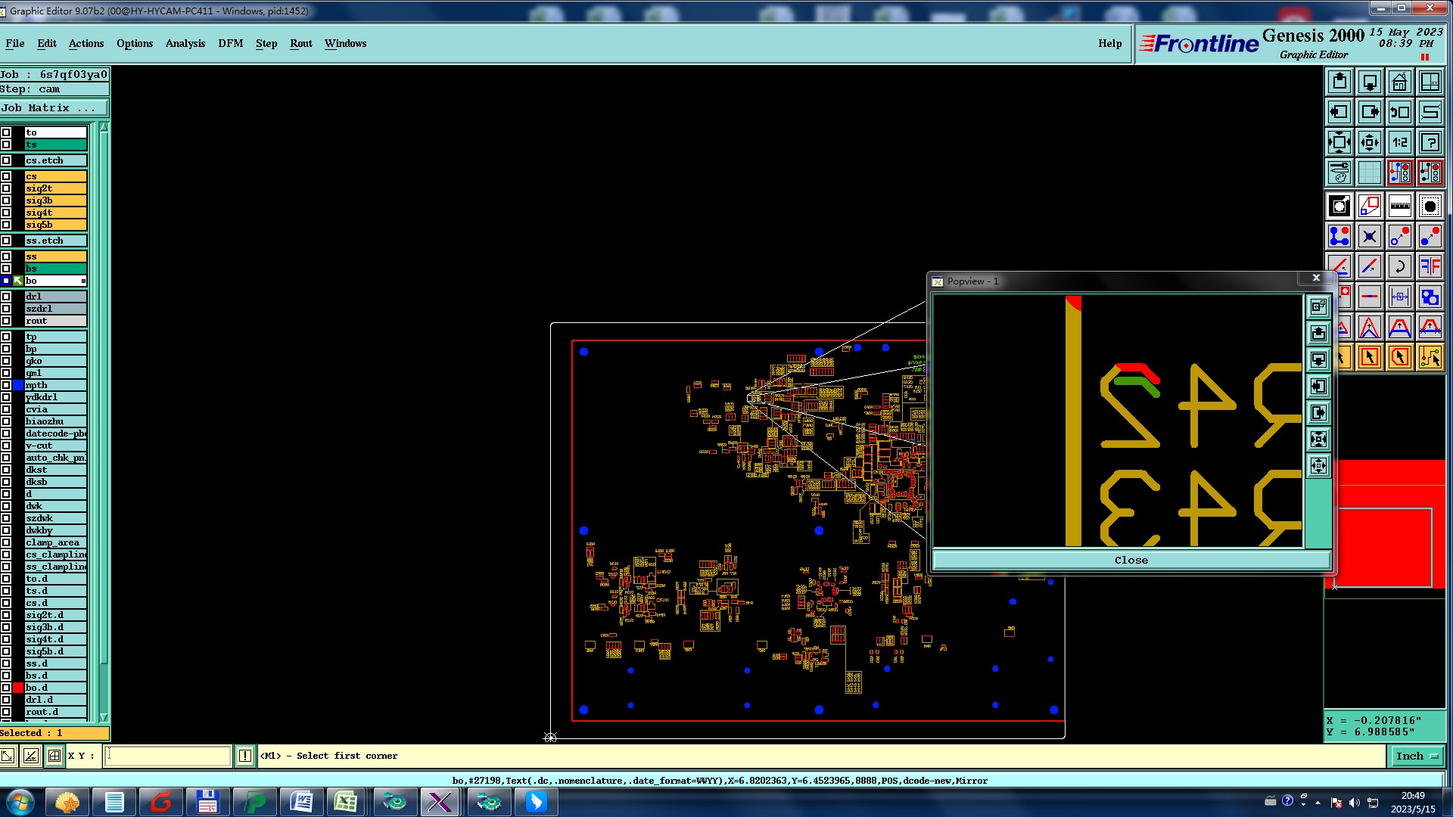The width and height of the screenshot is (1453, 817).
Task: Click the Help menu button
Action: coord(1109,43)
